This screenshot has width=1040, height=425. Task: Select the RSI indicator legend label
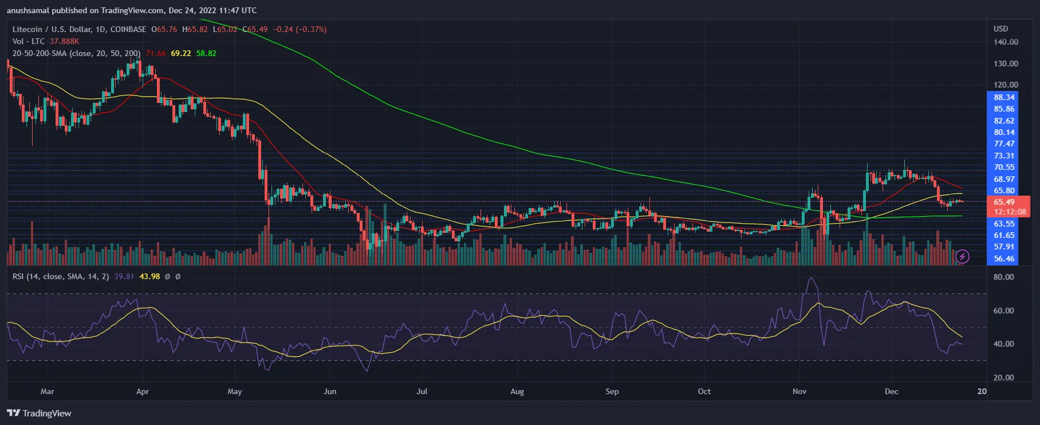(61, 276)
